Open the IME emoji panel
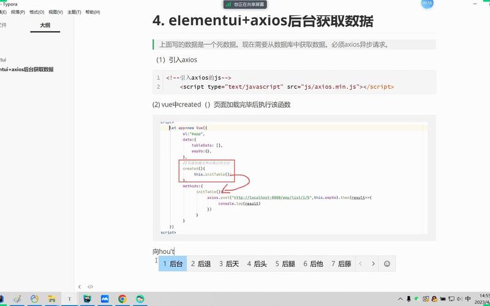Viewport: 490px width, 306px height. tap(387, 264)
